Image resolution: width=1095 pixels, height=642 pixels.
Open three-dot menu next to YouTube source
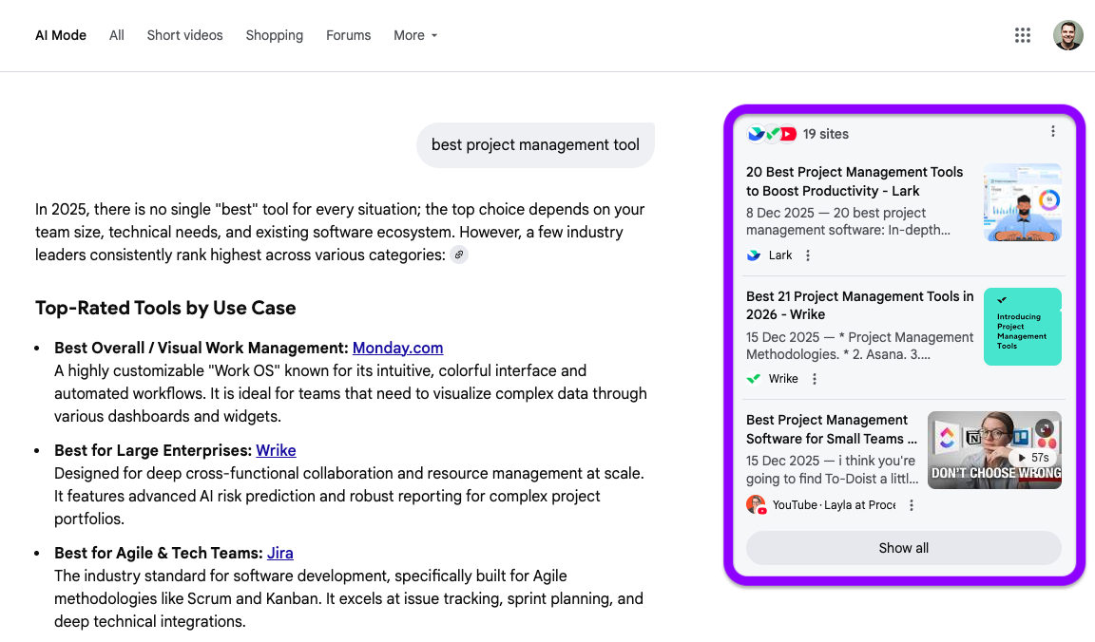(x=912, y=505)
